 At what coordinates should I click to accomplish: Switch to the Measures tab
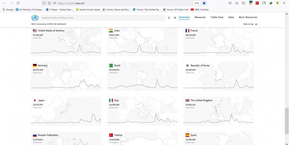tap(200, 17)
